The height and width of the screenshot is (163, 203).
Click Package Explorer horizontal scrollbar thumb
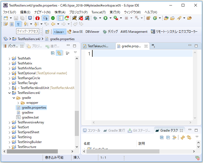(32, 151)
